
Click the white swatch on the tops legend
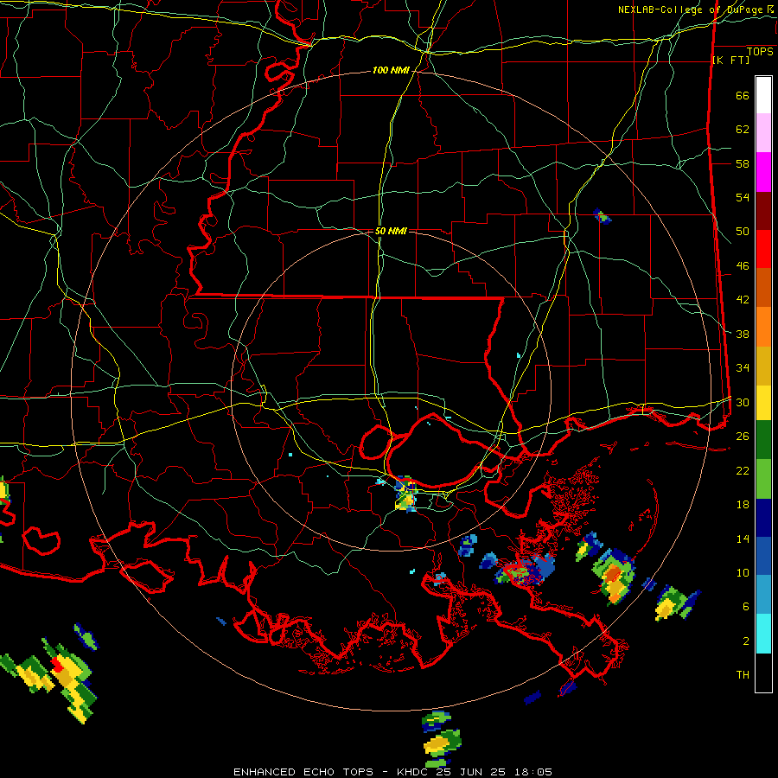click(x=763, y=95)
